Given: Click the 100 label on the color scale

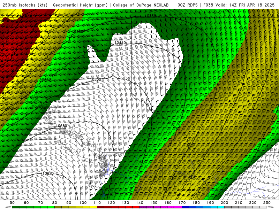Looking at the screenshot, I should 83,203.
